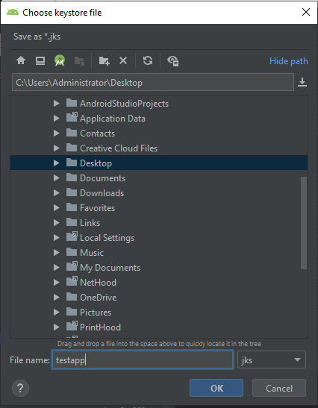Open the jks file type dropdown
Screen dimensions: 318x408
tap(272, 360)
